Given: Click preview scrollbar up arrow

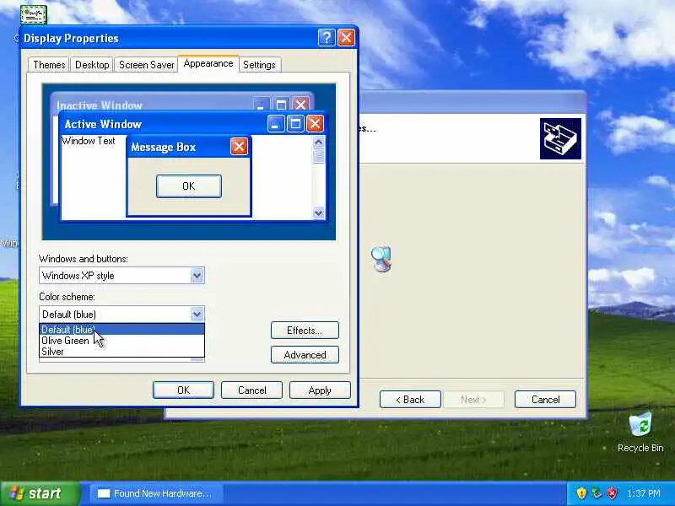Looking at the screenshot, I should (x=319, y=142).
